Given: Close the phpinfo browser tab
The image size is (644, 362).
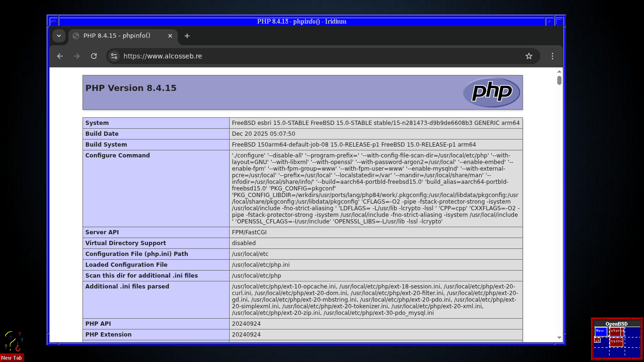Looking at the screenshot, I should 170,36.
